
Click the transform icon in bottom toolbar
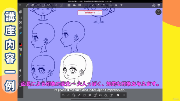click(95, 95)
